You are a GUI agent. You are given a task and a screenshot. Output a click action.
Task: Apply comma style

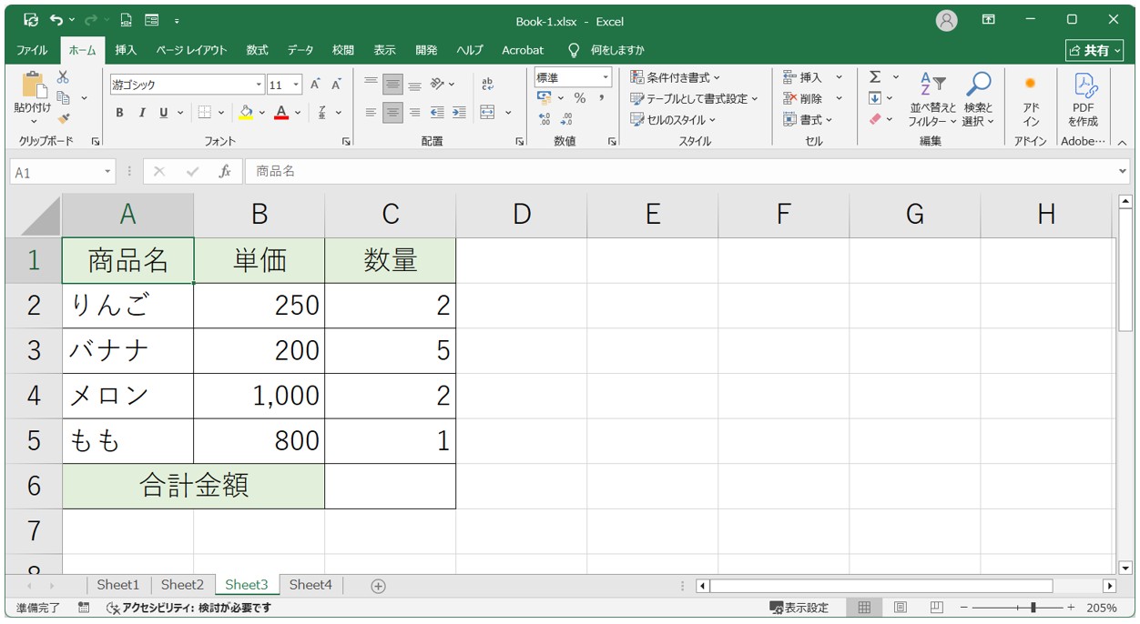tap(602, 98)
